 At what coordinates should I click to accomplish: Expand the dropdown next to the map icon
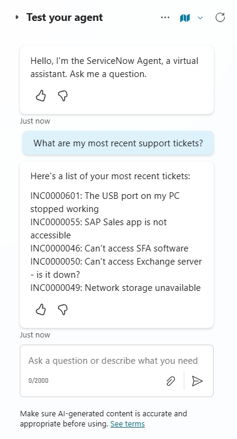click(x=200, y=18)
